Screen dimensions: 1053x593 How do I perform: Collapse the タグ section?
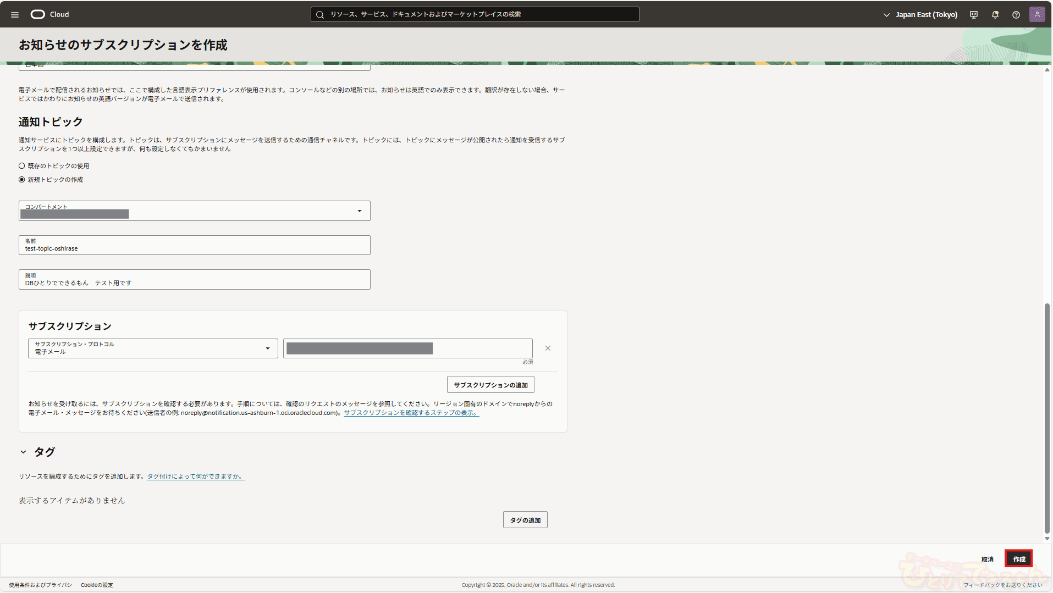pyautogui.click(x=23, y=452)
